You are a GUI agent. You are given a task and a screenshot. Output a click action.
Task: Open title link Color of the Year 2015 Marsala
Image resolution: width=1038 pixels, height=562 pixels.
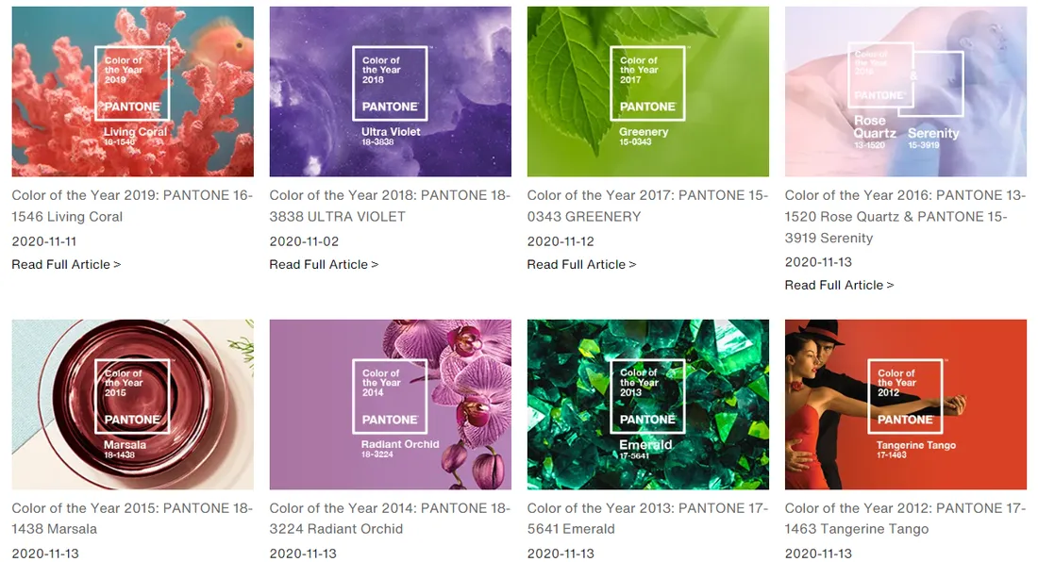tap(132, 519)
